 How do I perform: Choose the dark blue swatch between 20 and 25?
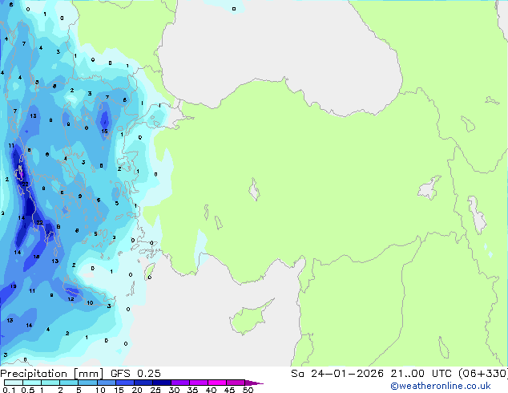[x=143, y=383]
